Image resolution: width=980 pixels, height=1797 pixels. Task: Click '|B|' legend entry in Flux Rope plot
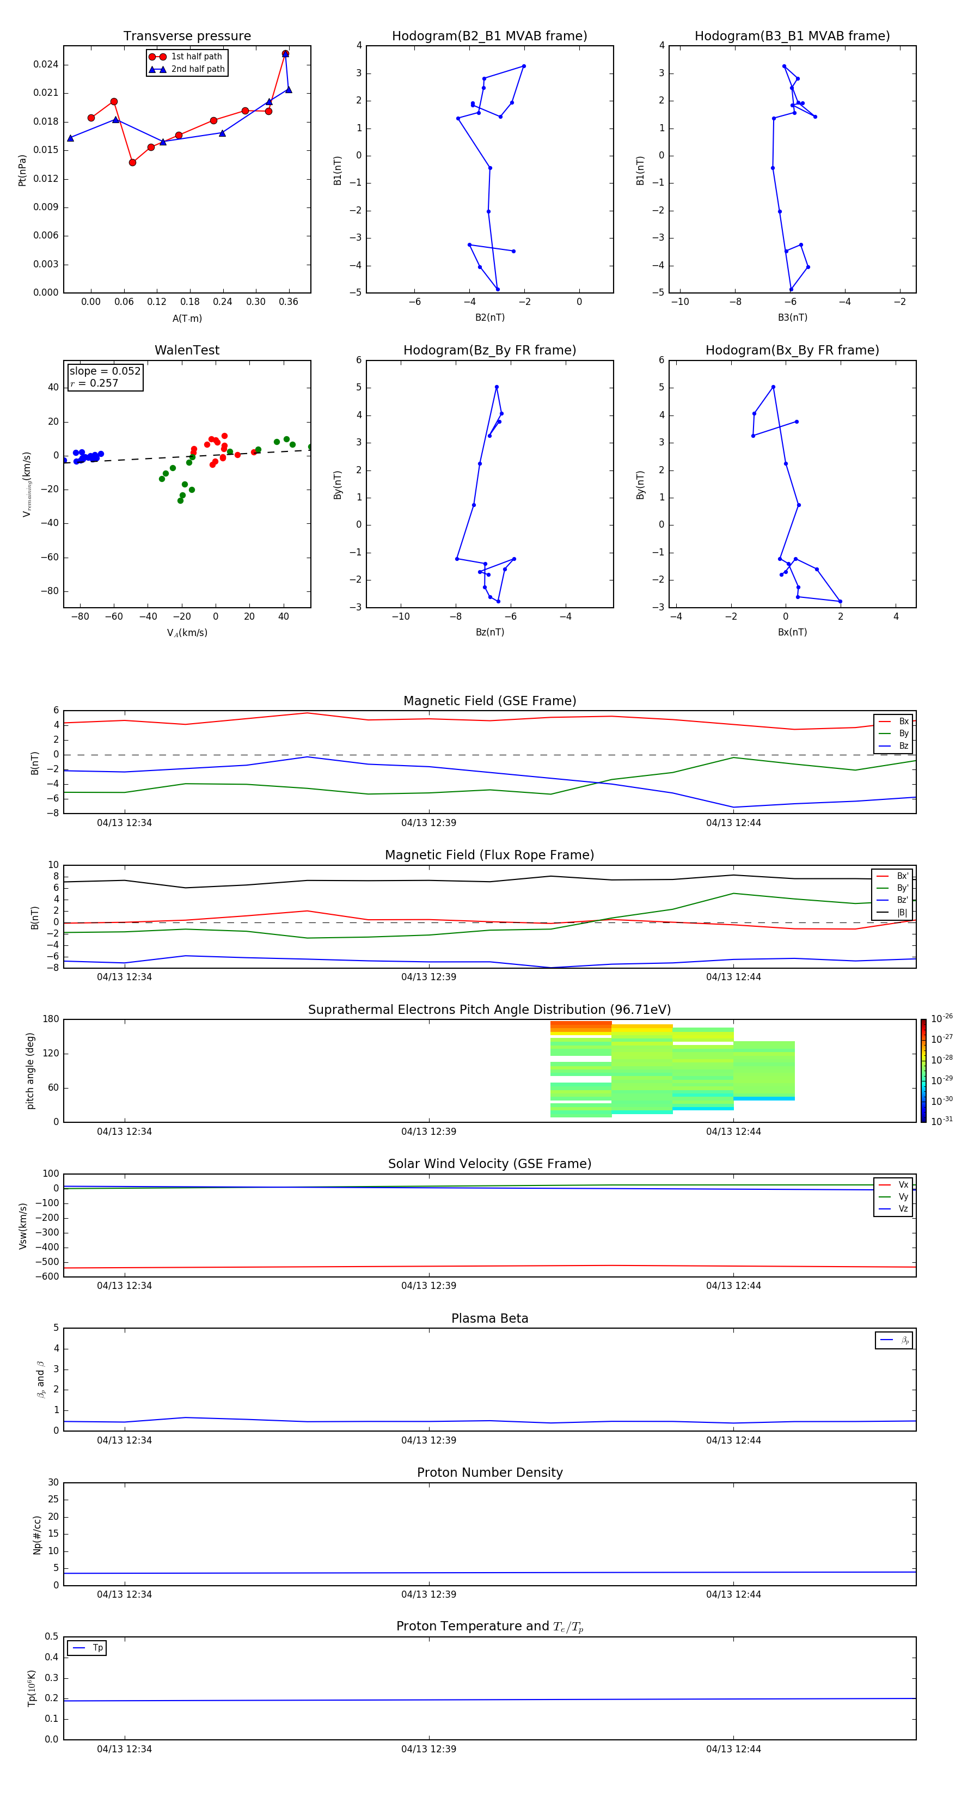893,913
